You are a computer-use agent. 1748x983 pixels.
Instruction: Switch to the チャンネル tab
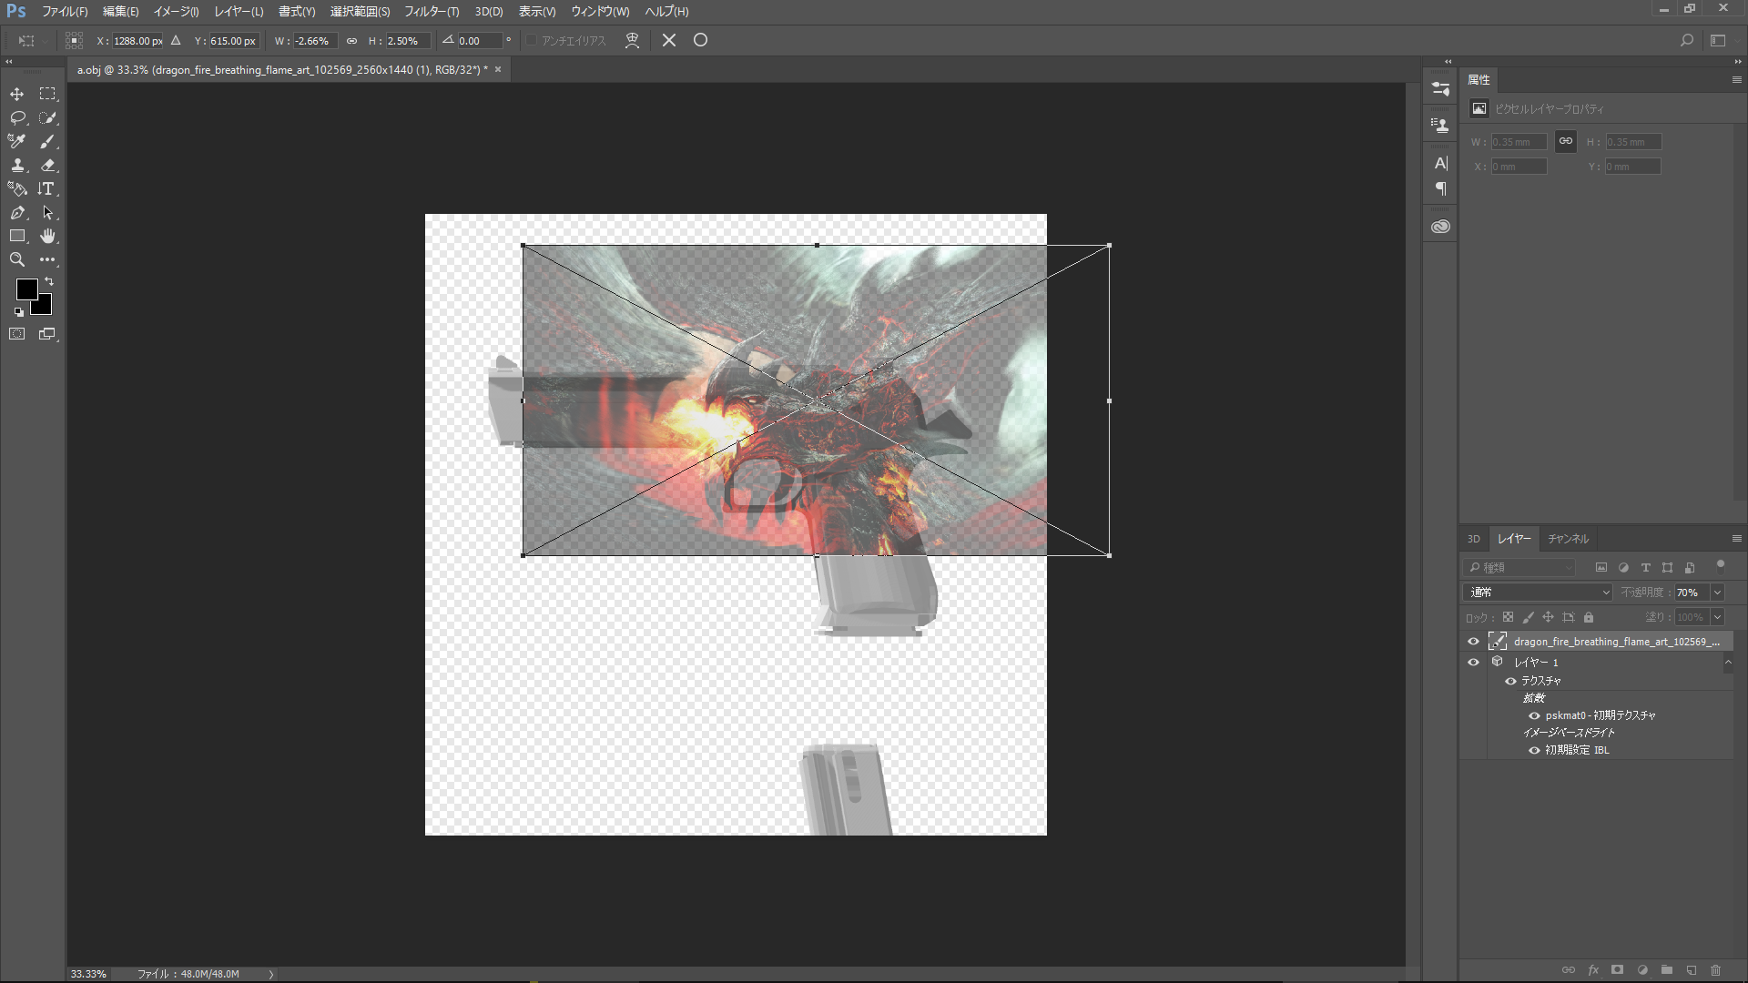(1568, 539)
